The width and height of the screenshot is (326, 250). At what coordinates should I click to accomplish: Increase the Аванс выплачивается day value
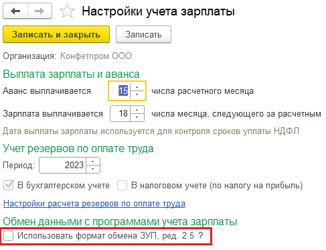pyautogui.click(x=137, y=87)
